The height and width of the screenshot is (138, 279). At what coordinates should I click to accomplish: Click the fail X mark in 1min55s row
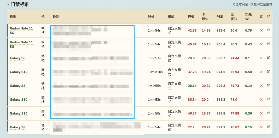coord(261,86)
